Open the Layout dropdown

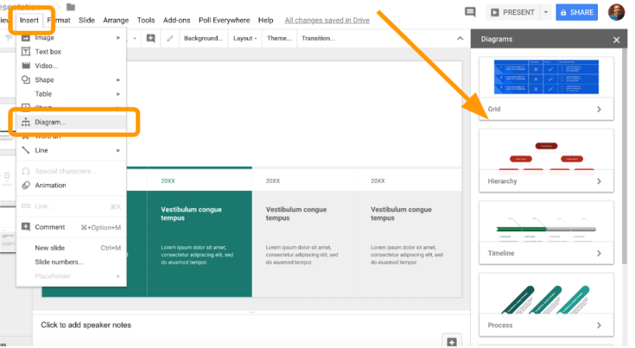coord(244,38)
